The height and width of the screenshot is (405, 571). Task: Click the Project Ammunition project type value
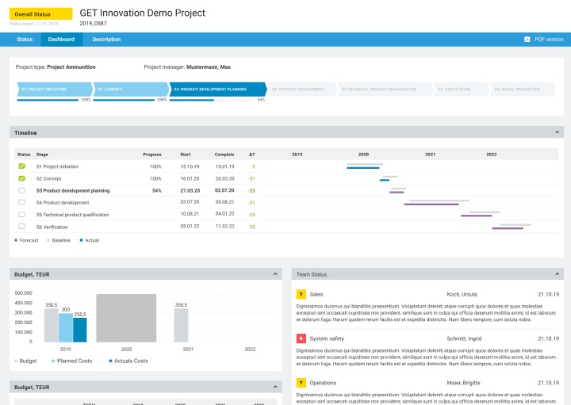71,67
